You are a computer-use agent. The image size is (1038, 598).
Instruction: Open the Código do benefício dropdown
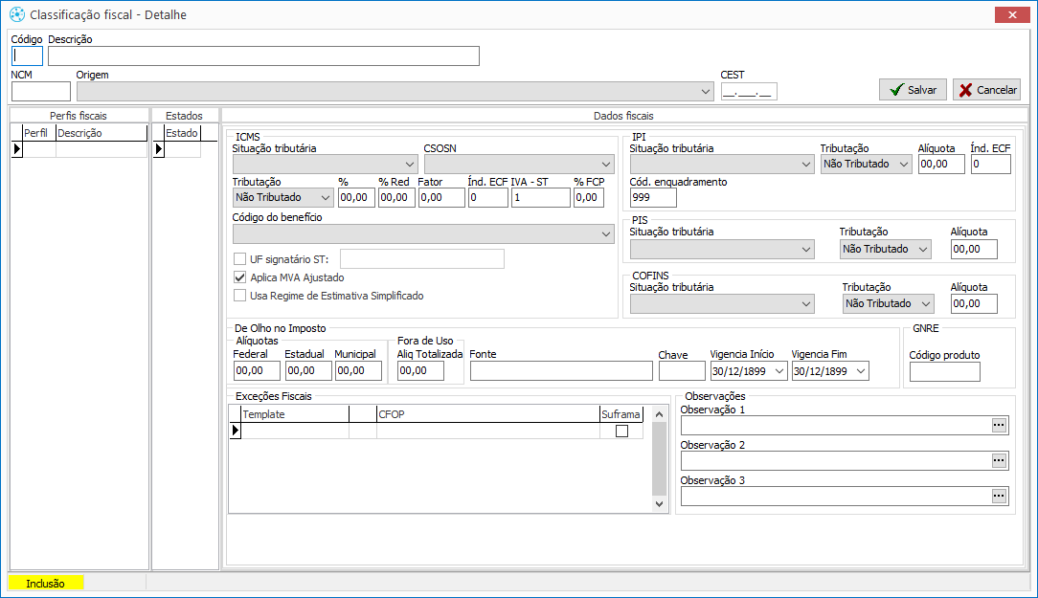(605, 233)
